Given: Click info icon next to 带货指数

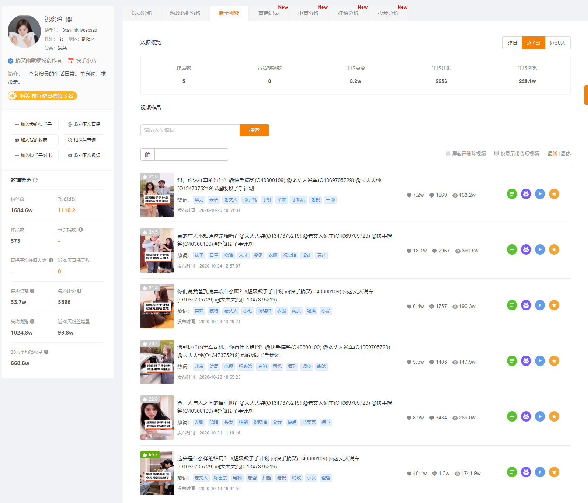Looking at the screenshot, I should pos(80,230).
